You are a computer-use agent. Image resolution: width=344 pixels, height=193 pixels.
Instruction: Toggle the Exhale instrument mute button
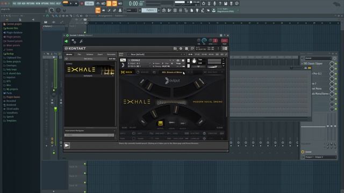[x=188, y=66]
